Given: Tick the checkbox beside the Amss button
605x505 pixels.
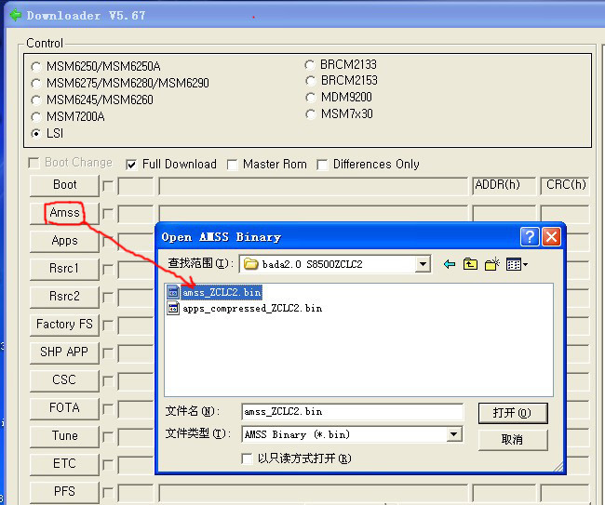Looking at the screenshot, I should pos(108,214).
